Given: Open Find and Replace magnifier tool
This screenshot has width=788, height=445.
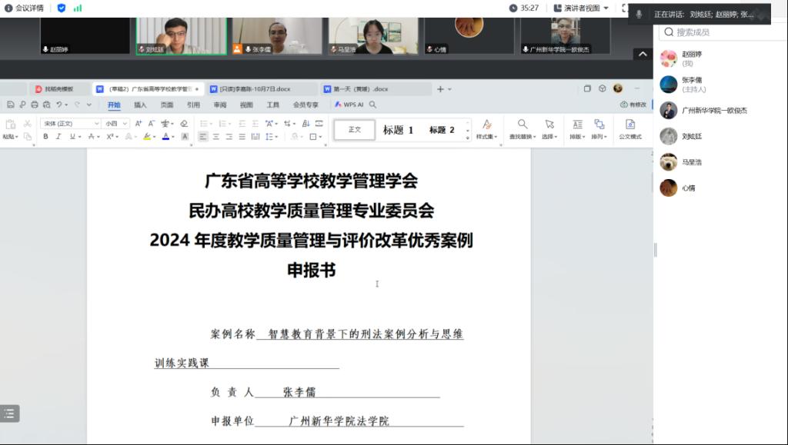Looking at the screenshot, I should pos(523,128).
